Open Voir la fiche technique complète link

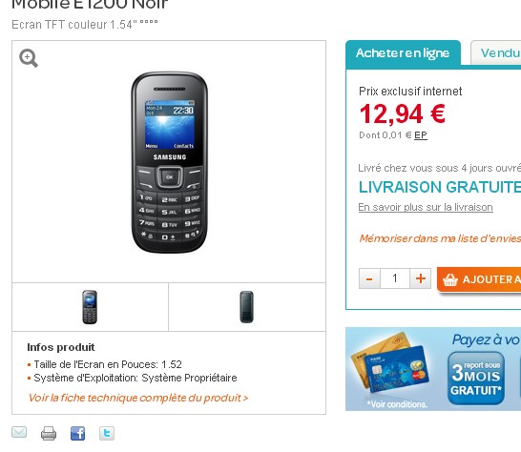pos(138,398)
